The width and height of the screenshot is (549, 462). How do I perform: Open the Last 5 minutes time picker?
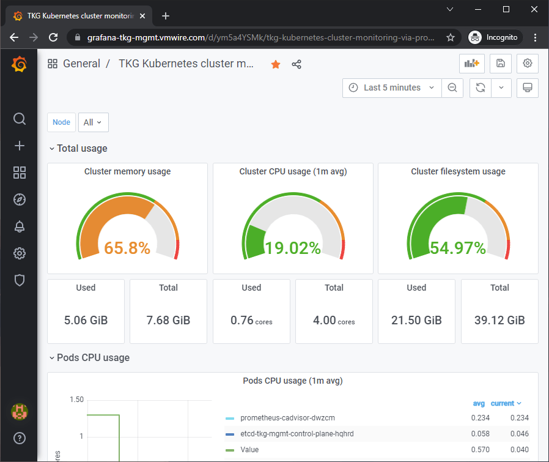tap(391, 88)
